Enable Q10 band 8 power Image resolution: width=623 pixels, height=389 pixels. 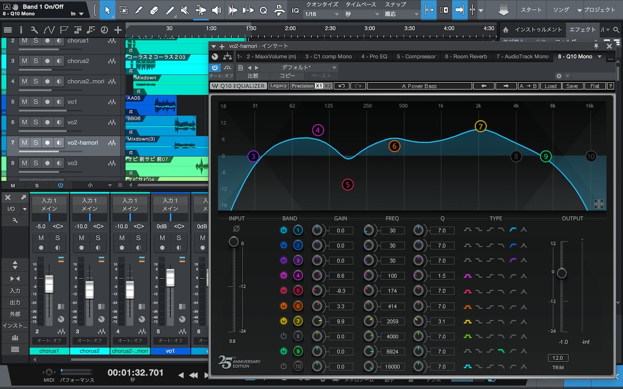[283, 336]
